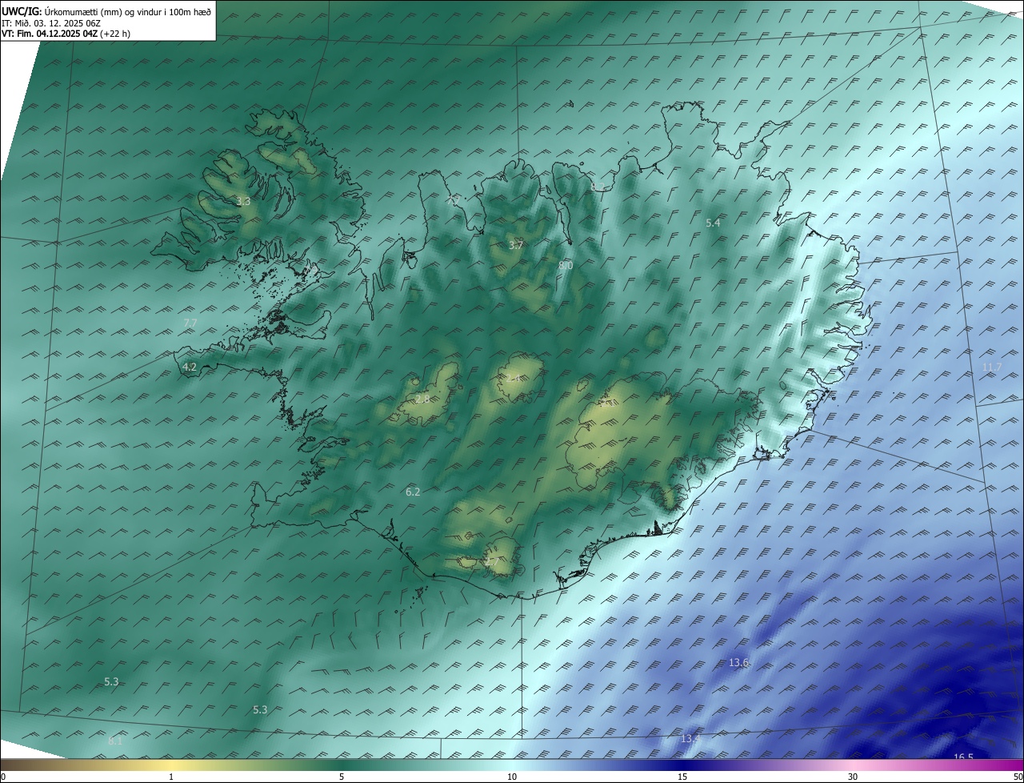Click the 30 tick on the color scale
This screenshot has width=1024, height=783.
(853, 777)
